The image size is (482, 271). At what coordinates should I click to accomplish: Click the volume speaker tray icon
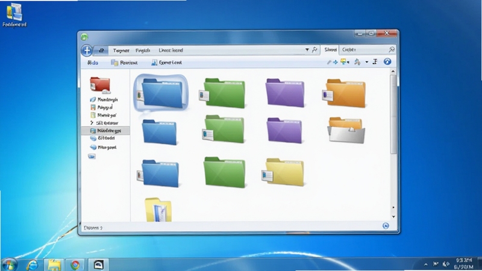(445, 264)
